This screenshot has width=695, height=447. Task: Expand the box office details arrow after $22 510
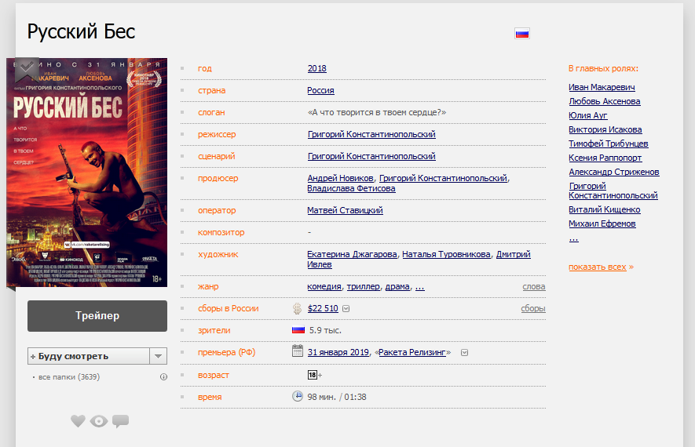pos(346,309)
